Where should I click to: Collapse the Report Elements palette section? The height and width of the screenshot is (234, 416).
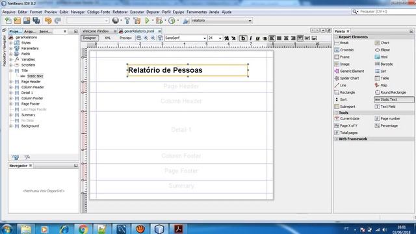[x=337, y=37]
